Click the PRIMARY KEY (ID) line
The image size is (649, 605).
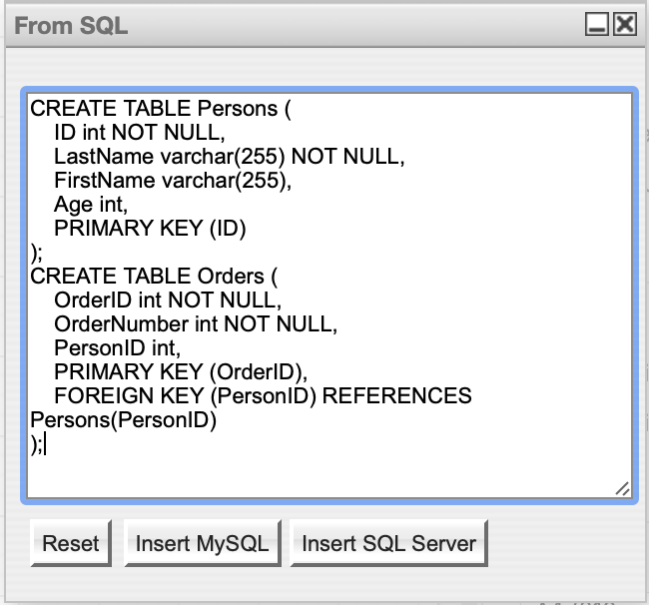click(150, 229)
